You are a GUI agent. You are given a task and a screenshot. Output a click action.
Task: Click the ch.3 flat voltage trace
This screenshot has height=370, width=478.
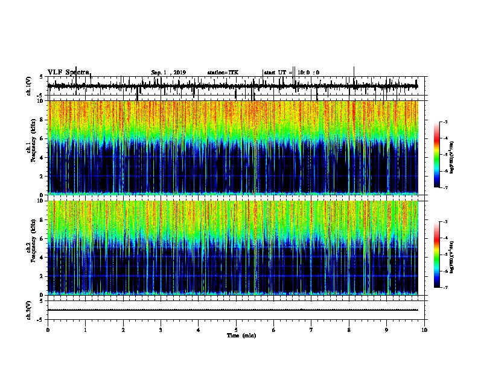pos(232,310)
